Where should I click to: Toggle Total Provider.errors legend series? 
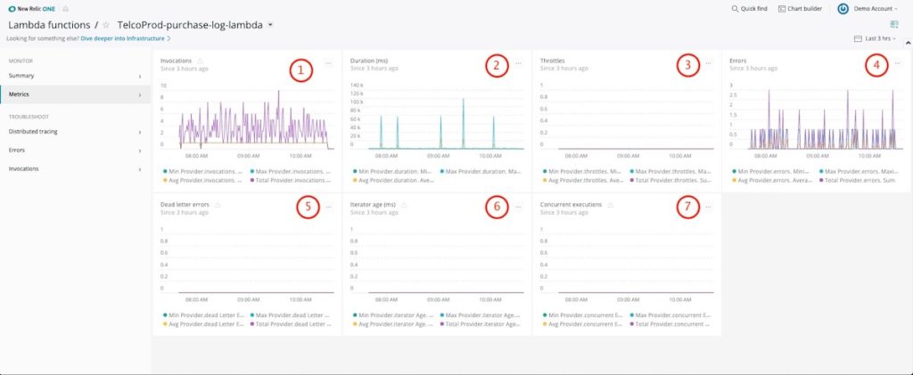(859, 180)
